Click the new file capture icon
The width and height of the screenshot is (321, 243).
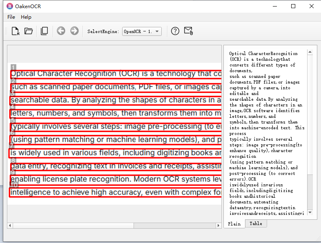coord(16,31)
